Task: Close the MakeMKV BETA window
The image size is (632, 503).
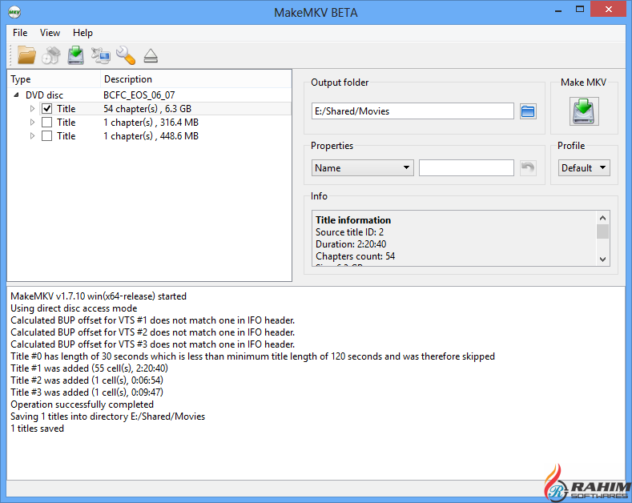Action: 608,10
